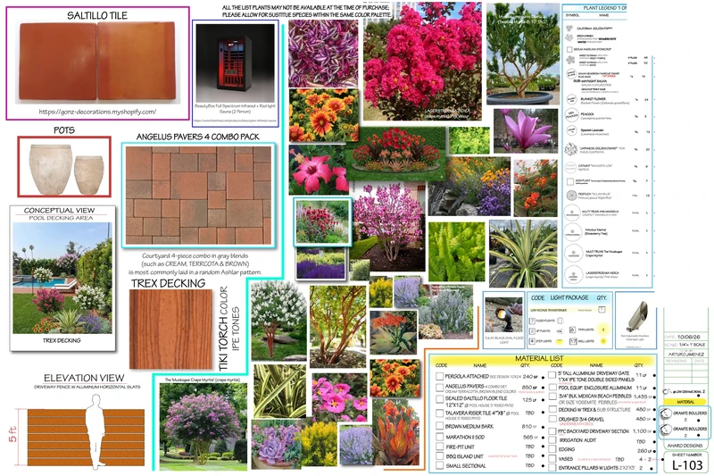
Task: Click the Trex Decking wood sample
Action: [170, 329]
